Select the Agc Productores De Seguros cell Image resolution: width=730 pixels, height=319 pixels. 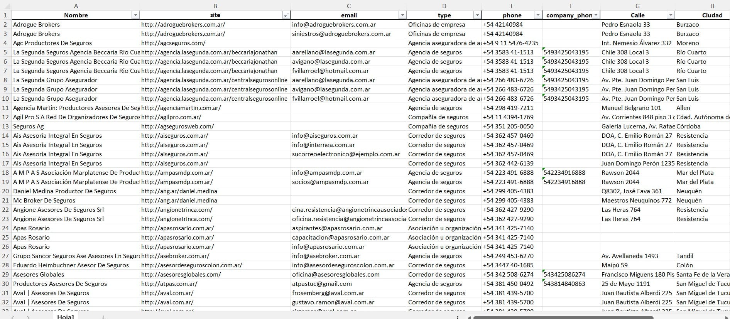click(x=76, y=43)
